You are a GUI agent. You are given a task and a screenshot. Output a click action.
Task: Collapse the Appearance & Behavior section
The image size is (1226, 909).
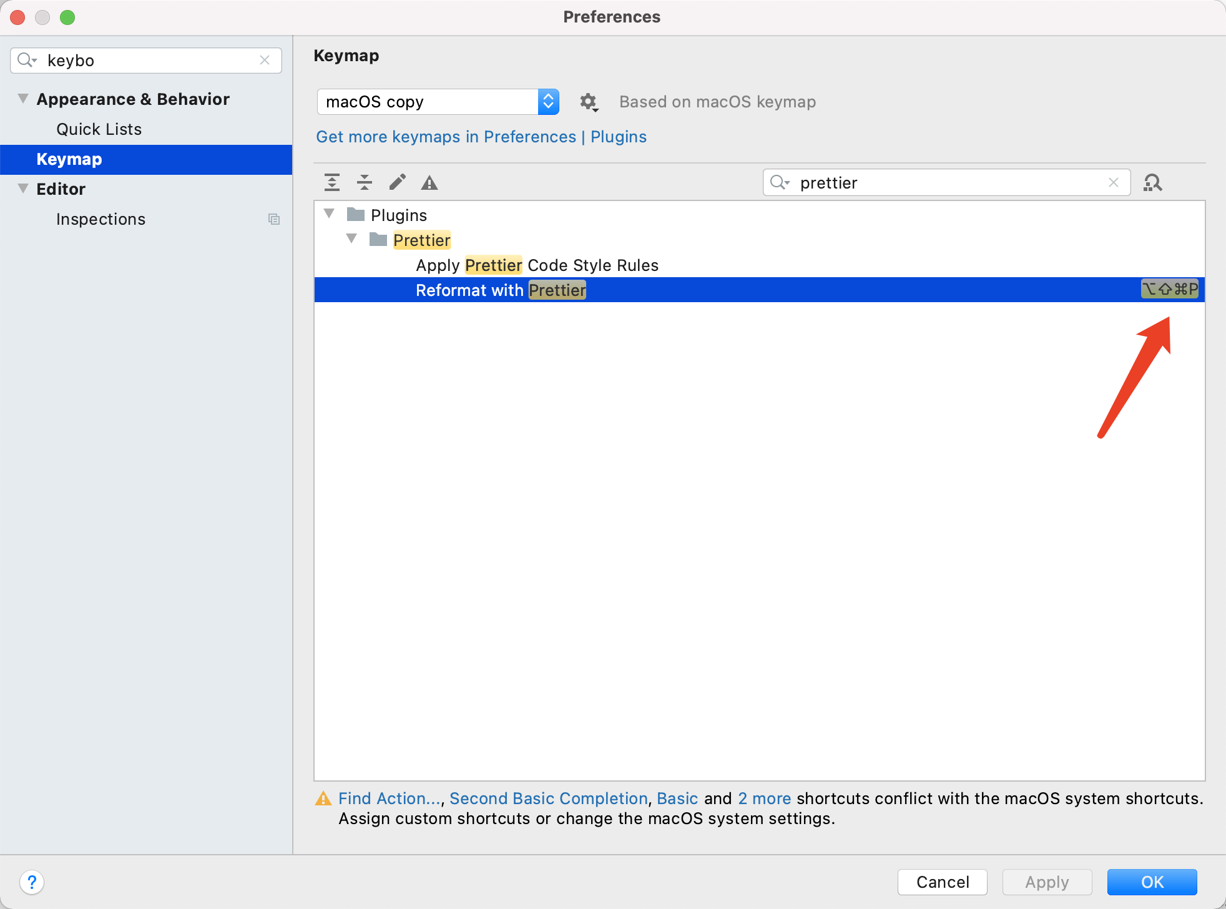point(23,98)
